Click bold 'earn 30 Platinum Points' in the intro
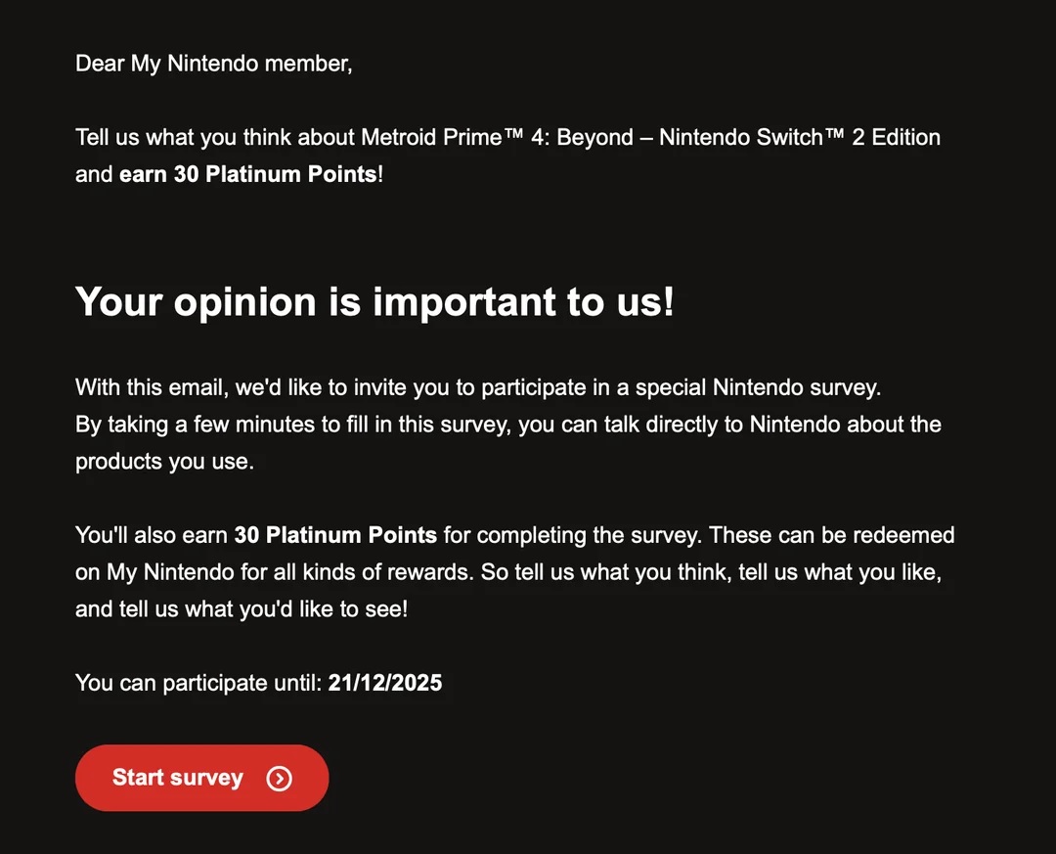The image size is (1056, 854). (247, 174)
